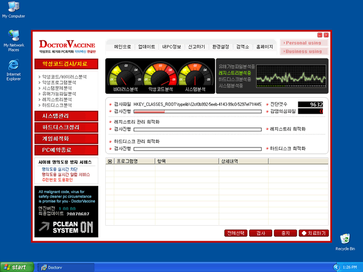This screenshot has height=272, width=363.
Task: Open the 업데이트 menu tab
Action: [x=147, y=47]
